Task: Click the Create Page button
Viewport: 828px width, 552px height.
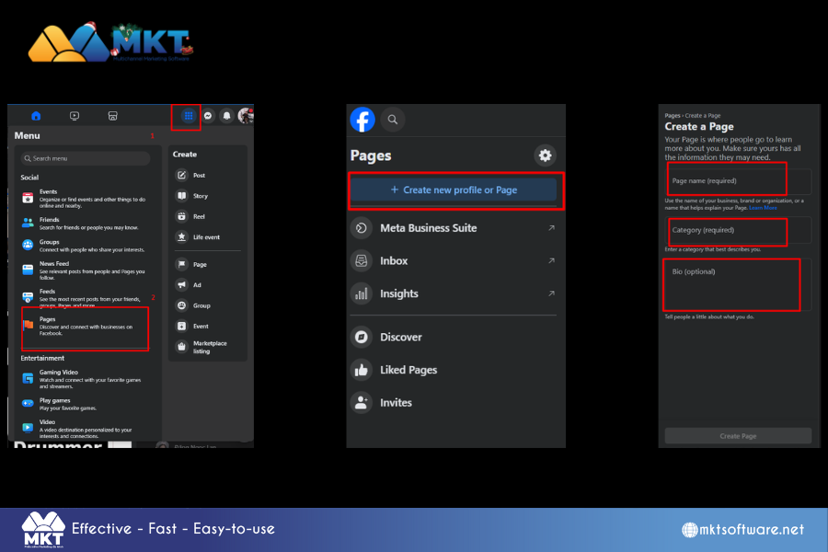Action: click(x=738, y=436)
